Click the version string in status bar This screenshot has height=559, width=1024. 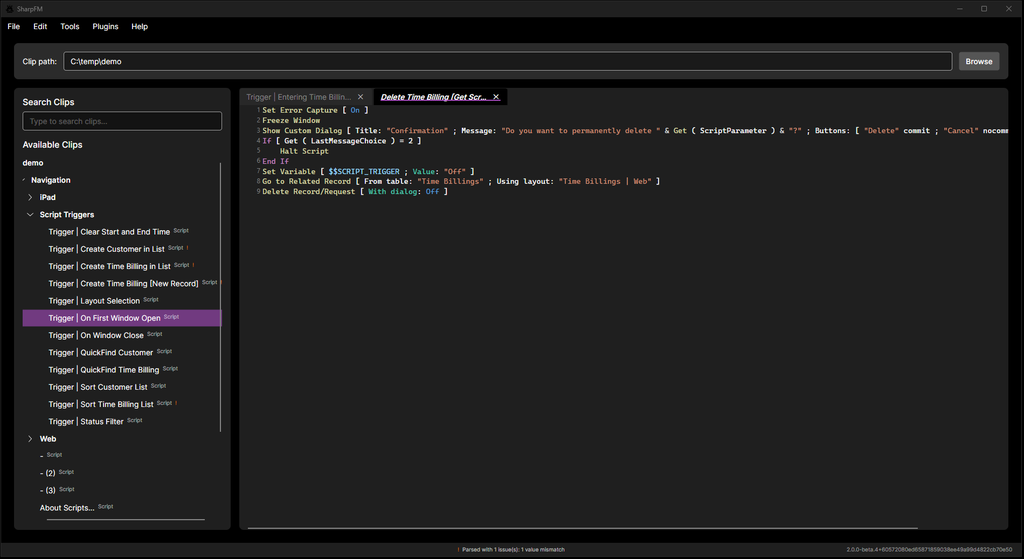click(929, 550)
